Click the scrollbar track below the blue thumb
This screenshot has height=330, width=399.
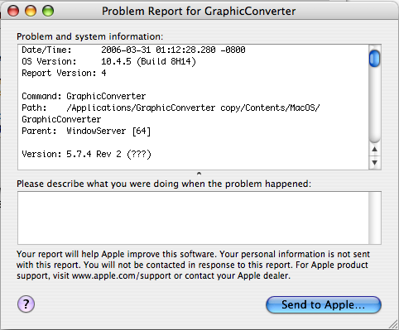(374, 105)
